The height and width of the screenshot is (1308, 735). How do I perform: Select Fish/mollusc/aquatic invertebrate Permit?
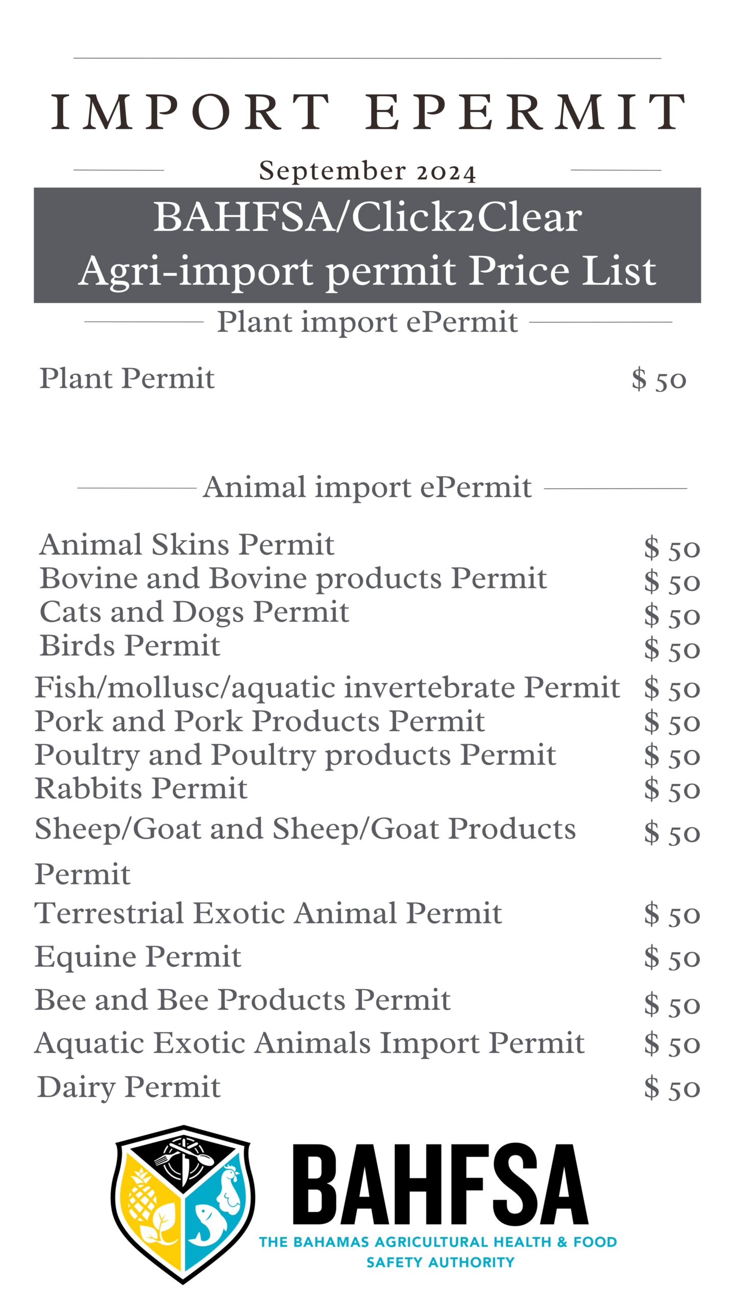point(327,688)
